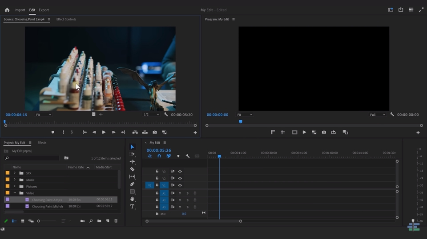The width and height of the screenshot is (427, 239).
Task: Select the Pen tool
Action: (132, 184)
